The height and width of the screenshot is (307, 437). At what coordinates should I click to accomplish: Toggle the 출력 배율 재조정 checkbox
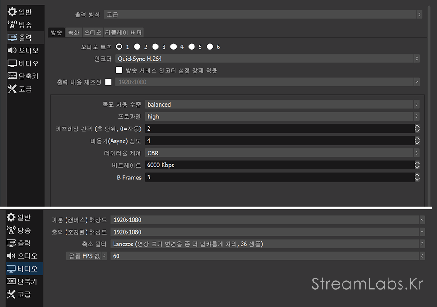click(x=108, y=82)
